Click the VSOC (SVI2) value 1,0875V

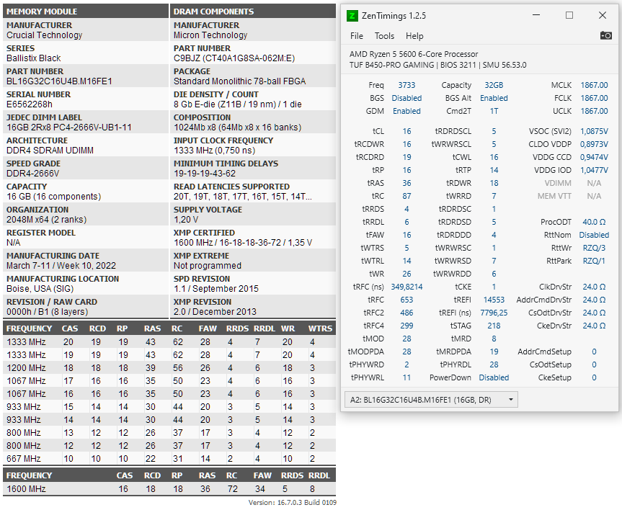tap(594, 132)
